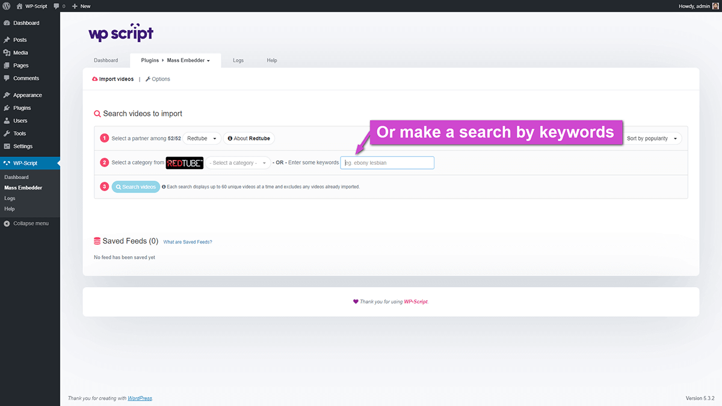
Task: Select Mass Embedder in the WP-Script submenu
Action: 23,188
